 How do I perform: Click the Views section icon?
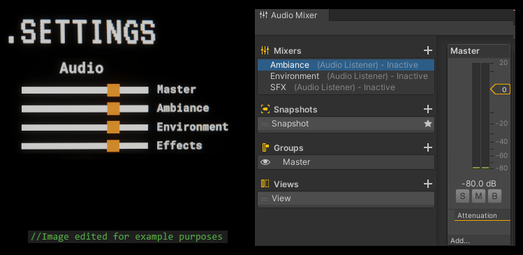click(x=265, y=184)
